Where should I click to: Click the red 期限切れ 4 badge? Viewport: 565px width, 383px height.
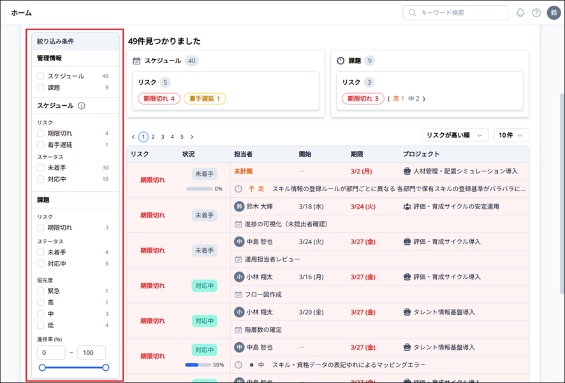(159, 99)
